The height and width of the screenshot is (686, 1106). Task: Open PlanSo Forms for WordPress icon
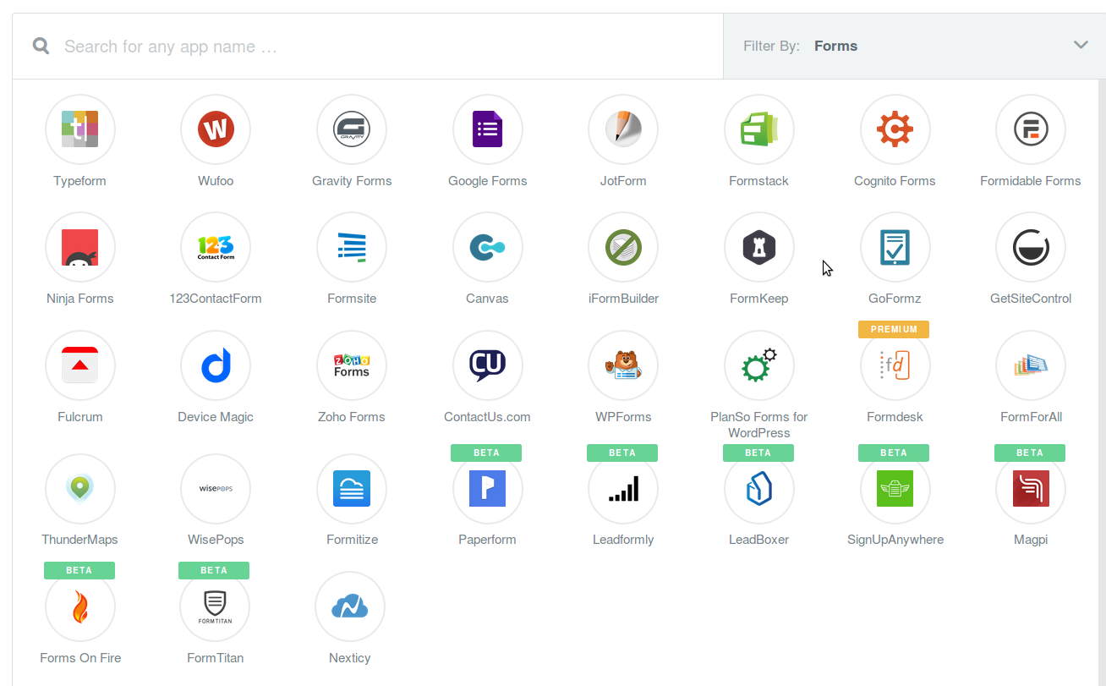point(759,365)
